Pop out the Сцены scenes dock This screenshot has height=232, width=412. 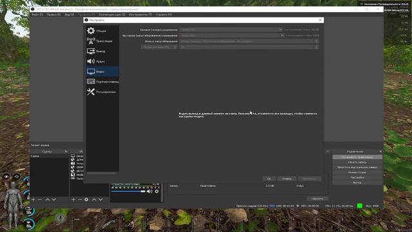(x=66, y=151)
